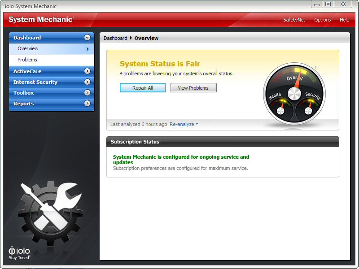The width and height of the screenshot is (359, 269).
Task: Expand the Toolbox section arrow
Action: pos(87,93)
